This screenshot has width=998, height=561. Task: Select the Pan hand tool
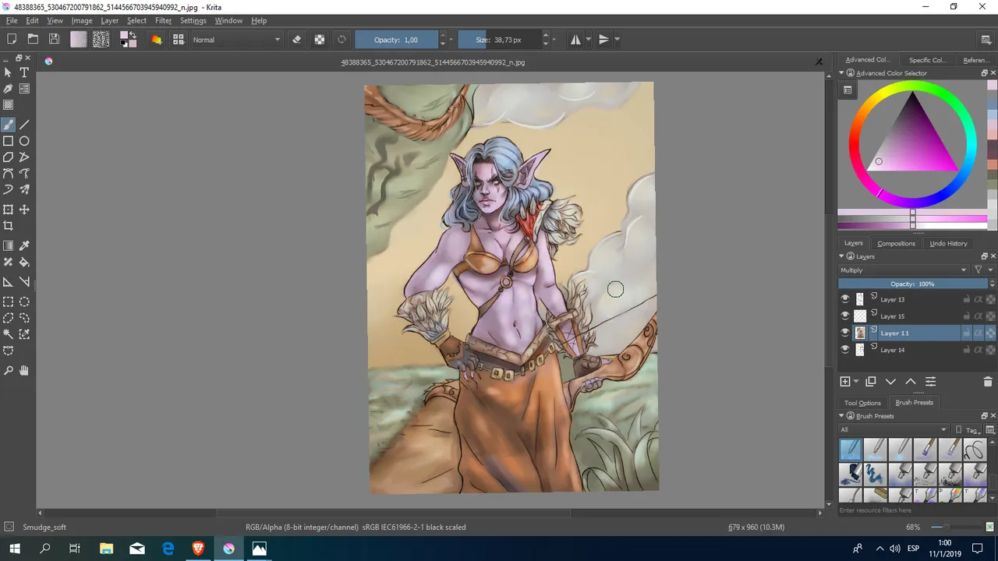click(24, 371)
